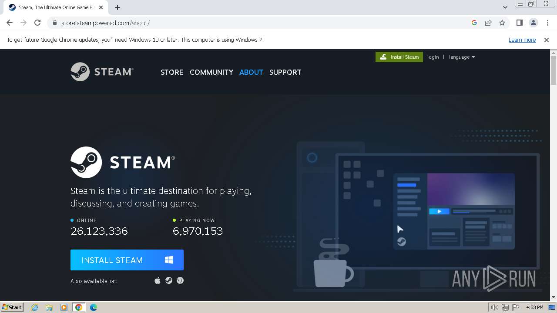Focus the address bar URL field
Image resolution: width=557 pixels, height=313 pixels.
pos(261,23)
